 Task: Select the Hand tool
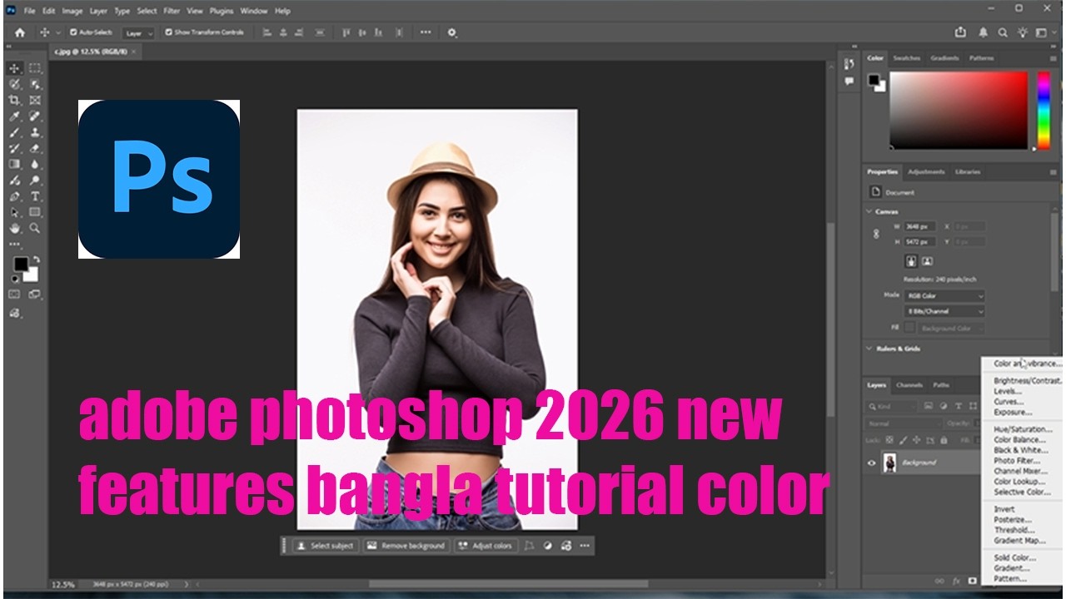point(15,228)
